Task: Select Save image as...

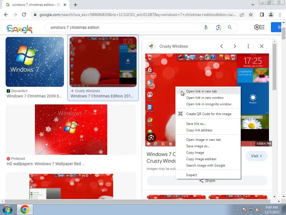Action: tap(208, 146)
